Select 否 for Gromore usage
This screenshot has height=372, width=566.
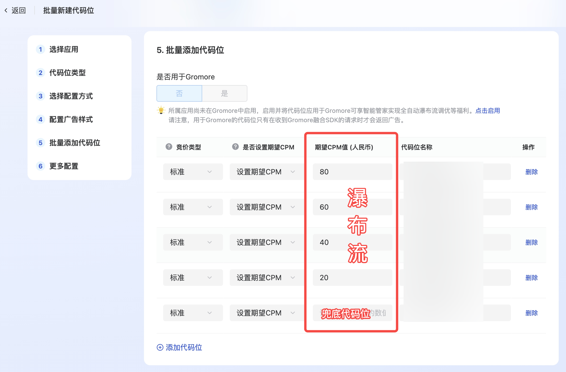(x=179, y=93)
